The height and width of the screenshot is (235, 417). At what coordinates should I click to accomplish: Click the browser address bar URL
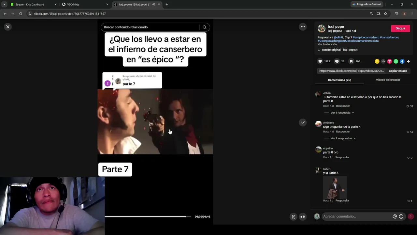pos(70,14)
